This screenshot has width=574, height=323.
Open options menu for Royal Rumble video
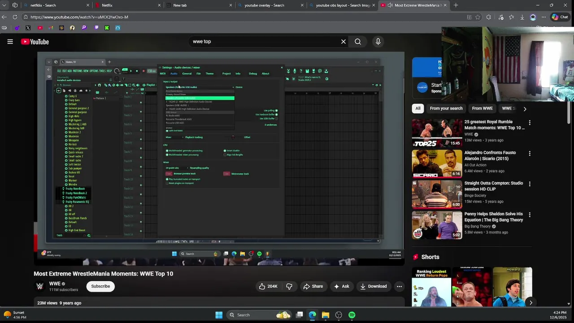pyautogui.click(x=530, y=122)
